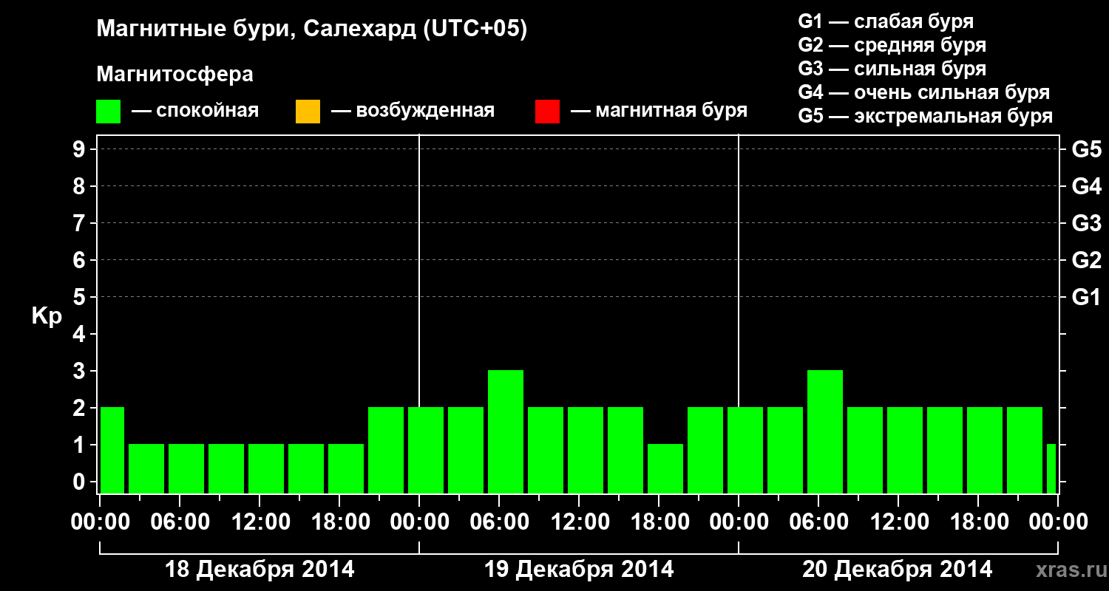Click the first Kp 2 bar at 00:00 on 18 Декабря

pyautogui.click(x=112, y=450)
